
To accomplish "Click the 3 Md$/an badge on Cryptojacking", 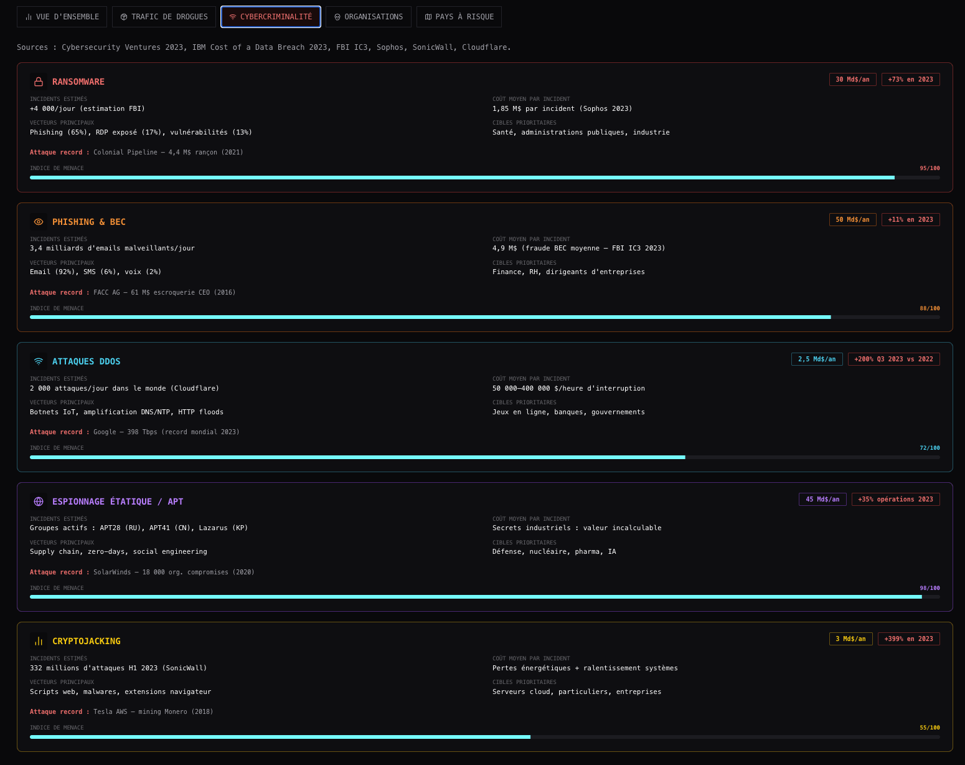I will point(851,639).
